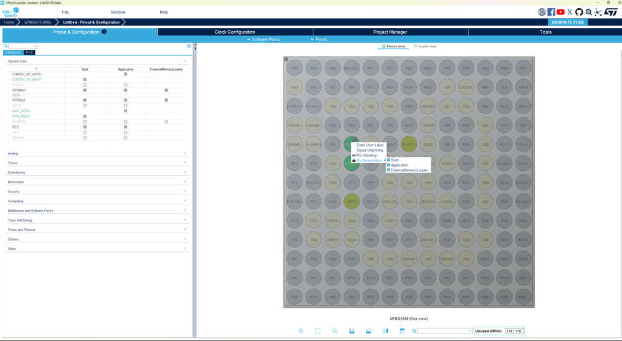The height and width of the screenshot is (341, 622).
Task: Rotate the chip view counter-clockwise
Action: pos(368,330)
